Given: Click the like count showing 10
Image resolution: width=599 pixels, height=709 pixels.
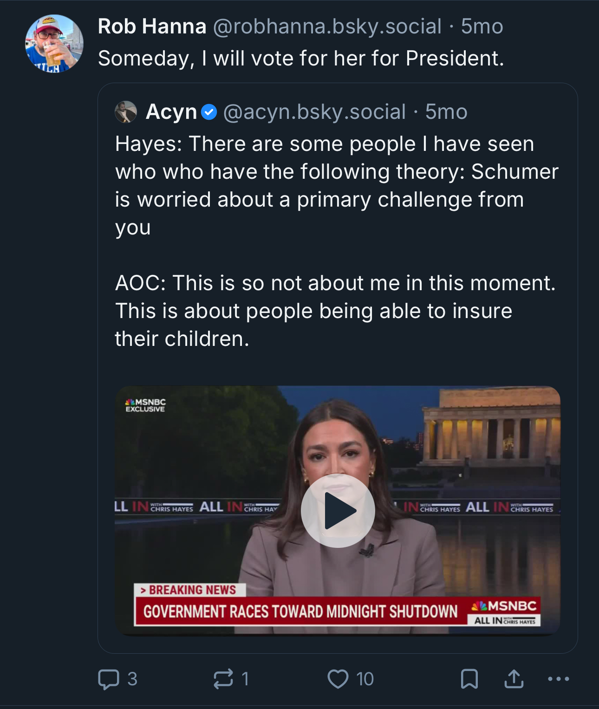Looking at the screenshot, I should point(365,679).
